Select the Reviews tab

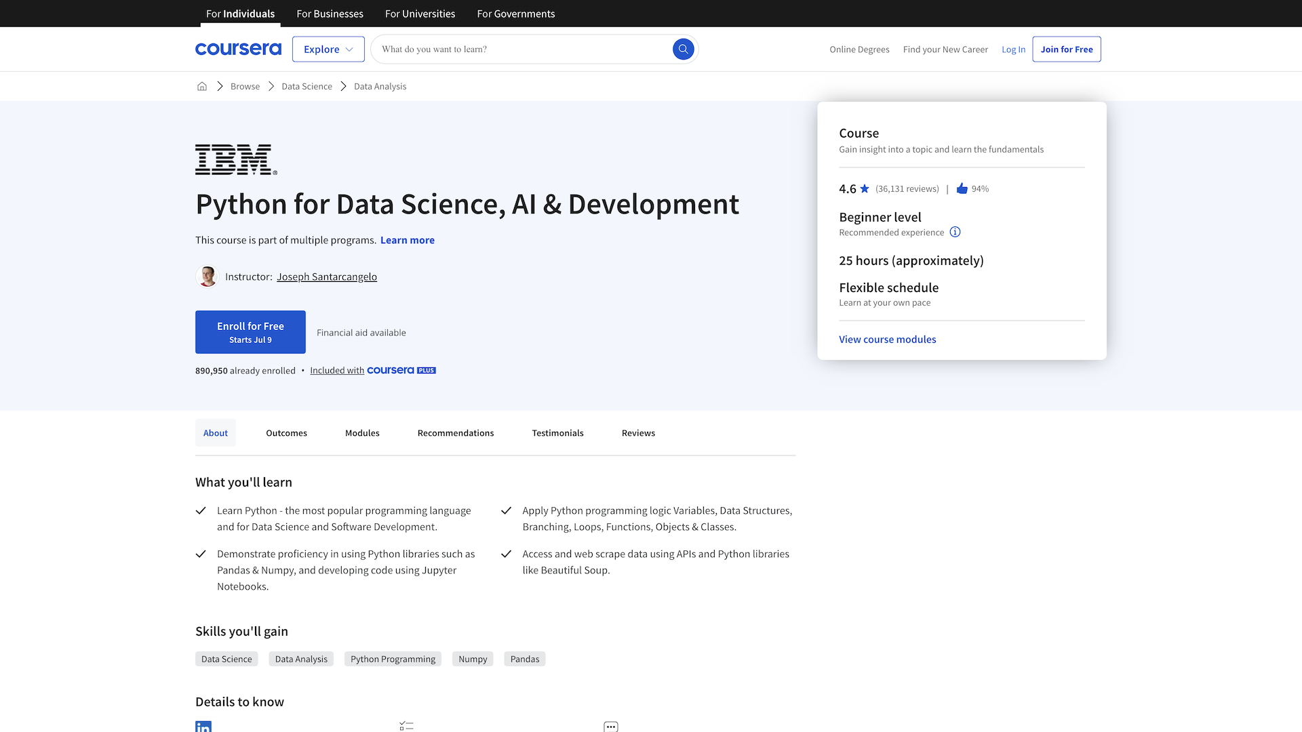click(x=638, y=432)
